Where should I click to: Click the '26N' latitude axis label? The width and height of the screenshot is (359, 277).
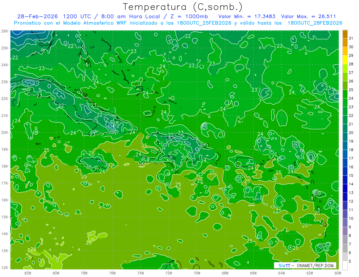point(4,31)
